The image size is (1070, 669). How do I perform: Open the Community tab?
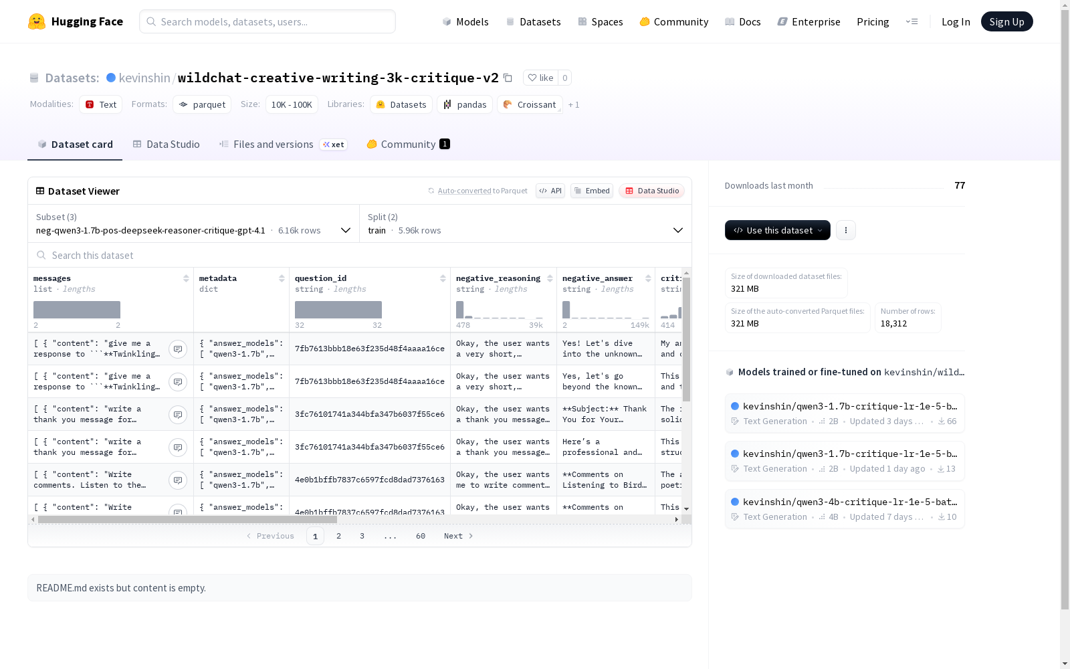tap(408, 145)
